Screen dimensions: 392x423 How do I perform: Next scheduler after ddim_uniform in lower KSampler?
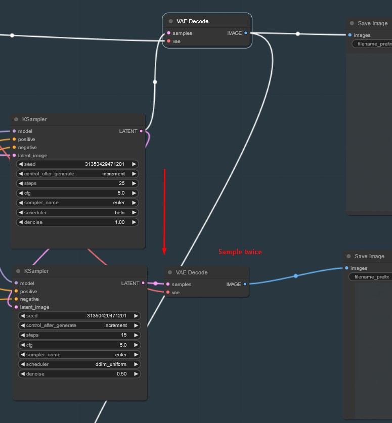(x=136, y=364)
